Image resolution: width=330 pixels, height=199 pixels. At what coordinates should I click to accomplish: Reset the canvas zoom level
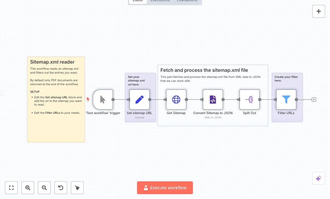(x=61, y=188)
